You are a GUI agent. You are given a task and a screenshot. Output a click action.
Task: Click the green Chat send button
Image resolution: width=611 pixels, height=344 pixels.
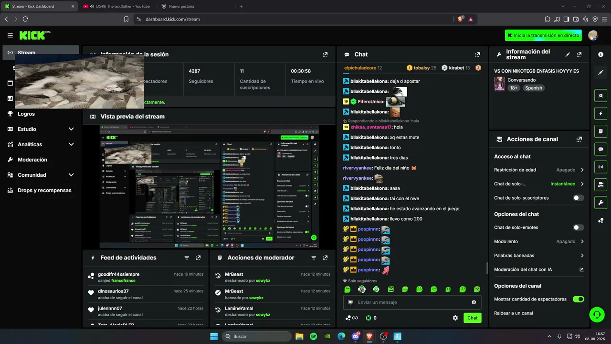pos(472,318)
